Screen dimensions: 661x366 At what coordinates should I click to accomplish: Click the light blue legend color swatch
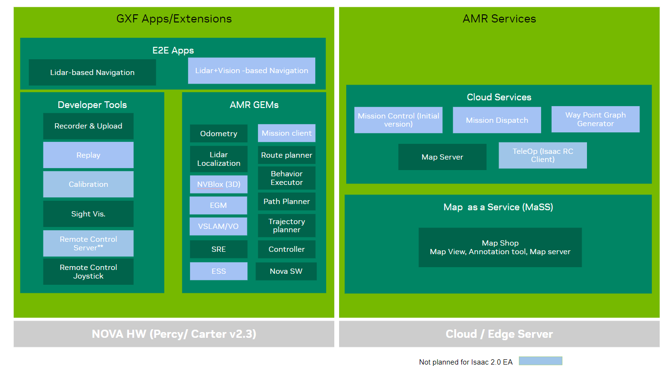pos(540,361)
